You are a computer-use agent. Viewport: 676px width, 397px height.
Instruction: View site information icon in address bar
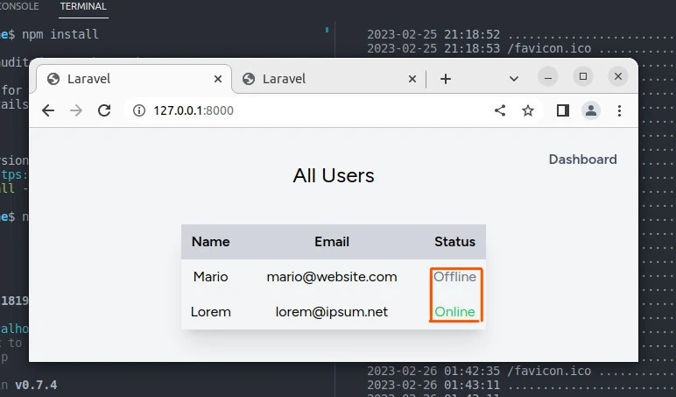click(x=137, y=110)
